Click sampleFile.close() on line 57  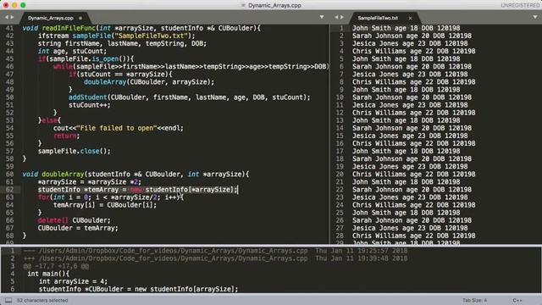tap(75, 151)
